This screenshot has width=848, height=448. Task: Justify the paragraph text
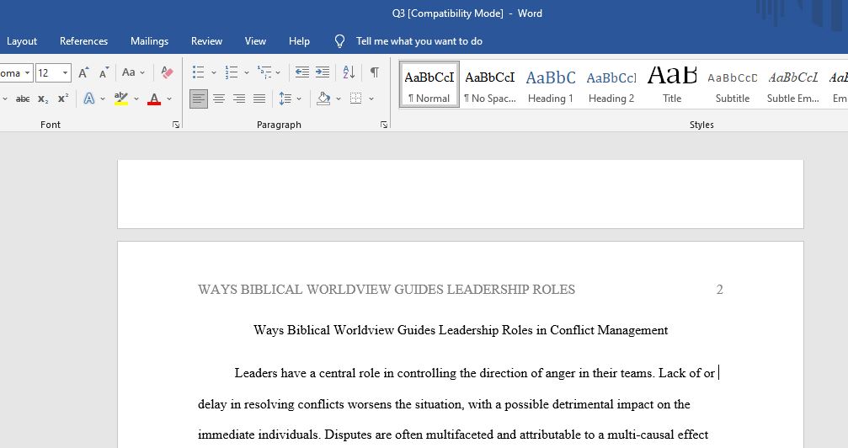259,99
